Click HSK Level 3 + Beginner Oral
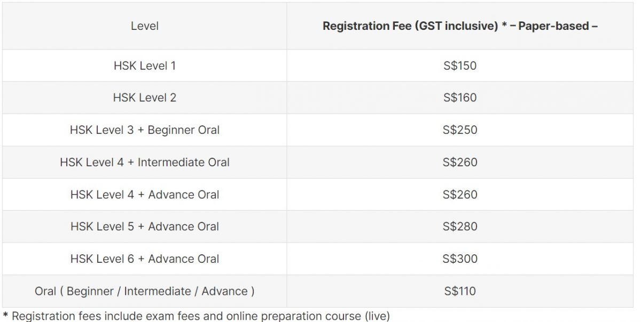 [x=145, y=130]
